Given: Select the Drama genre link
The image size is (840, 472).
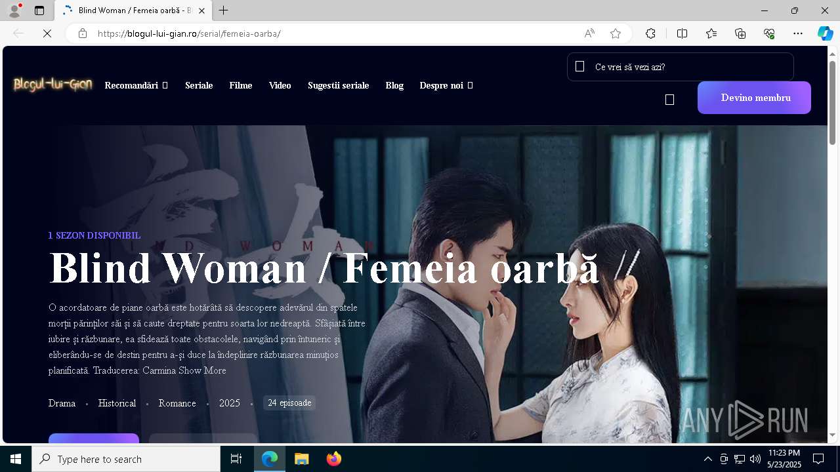Looking at the screenshot, I should pos(62,403).
